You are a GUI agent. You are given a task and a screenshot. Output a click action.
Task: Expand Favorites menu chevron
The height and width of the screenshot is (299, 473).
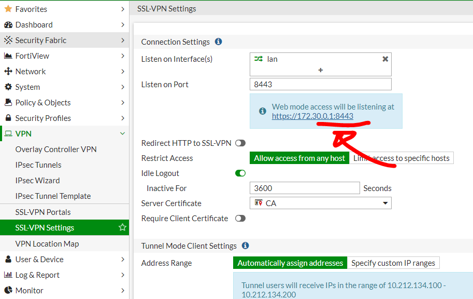122,9
